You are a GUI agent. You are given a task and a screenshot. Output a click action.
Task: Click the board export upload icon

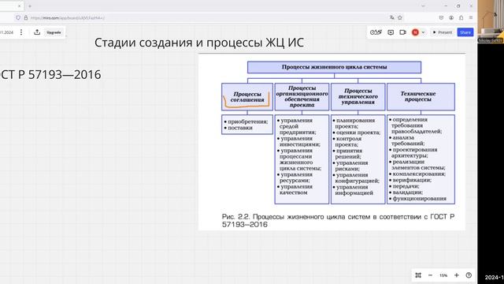37,32
